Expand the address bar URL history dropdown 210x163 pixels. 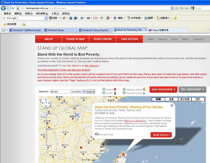(x=172, y=8)
